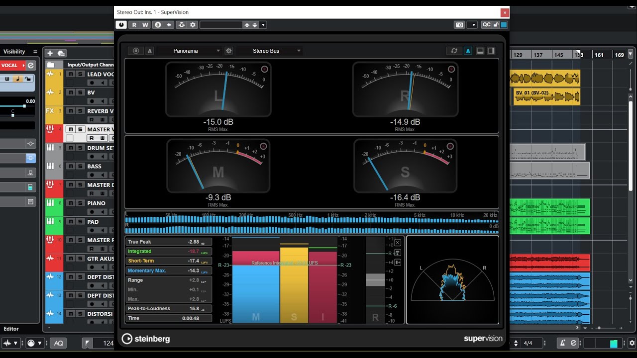Solo the DRUM SET track
Viewport: 637px width, 358px height.
(x=80, y=148)
